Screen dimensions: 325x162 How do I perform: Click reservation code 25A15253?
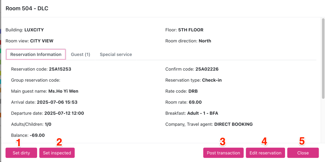pos(60,69)
